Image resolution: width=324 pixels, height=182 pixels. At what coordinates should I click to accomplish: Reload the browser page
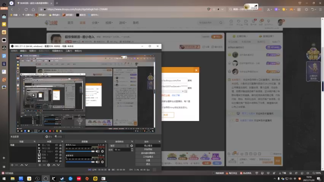pyautogui.click(x=26, y=9)
